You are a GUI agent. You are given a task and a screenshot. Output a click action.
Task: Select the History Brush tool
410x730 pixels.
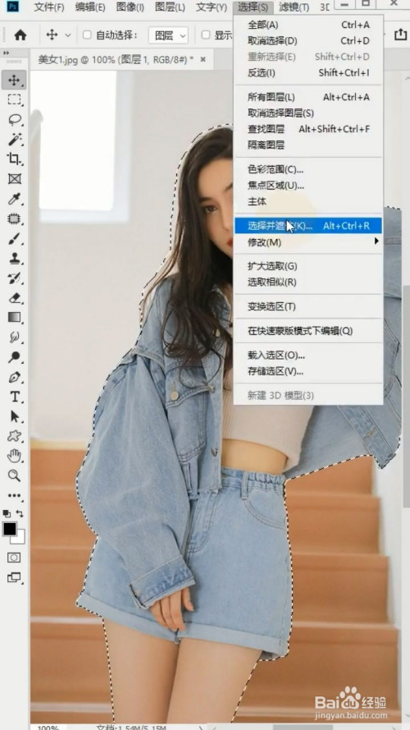pos(14,278)
